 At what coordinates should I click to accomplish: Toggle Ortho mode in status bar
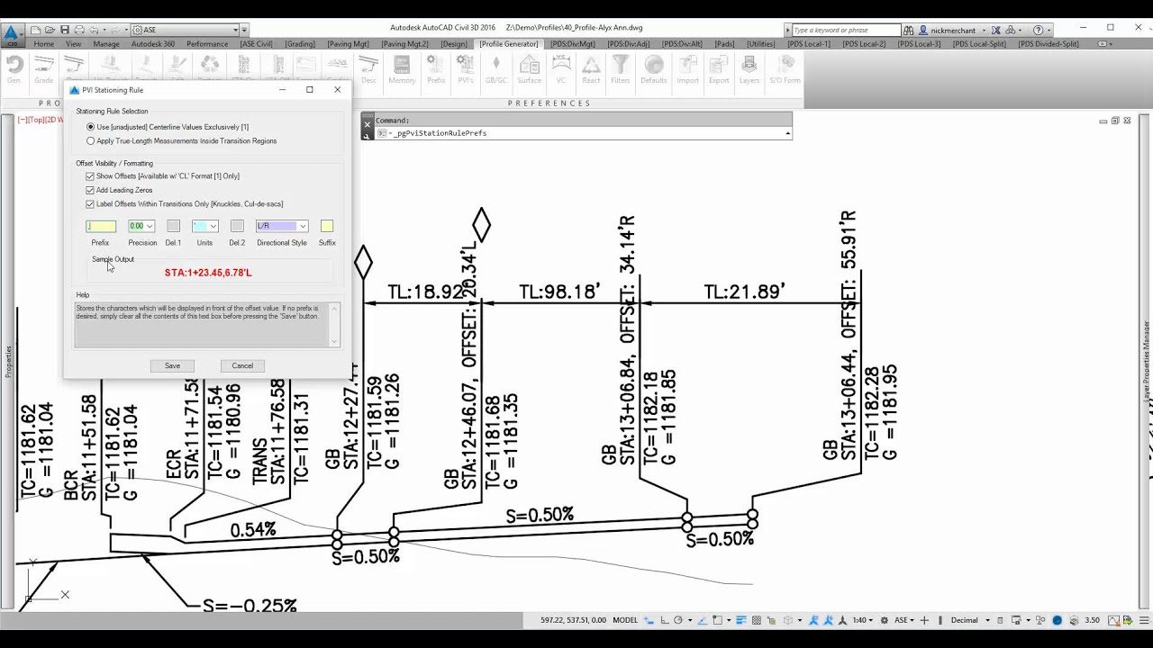click(664, 620)
